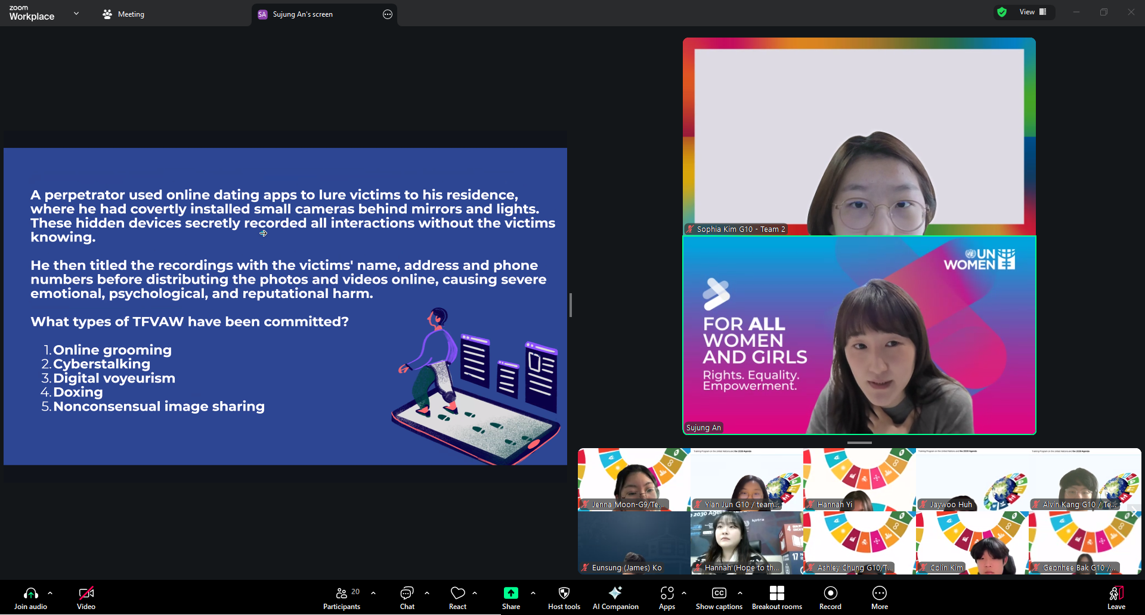Click the Leave meeting button
Viewport: 1145px width, 615px height.
coord(1116,598)
